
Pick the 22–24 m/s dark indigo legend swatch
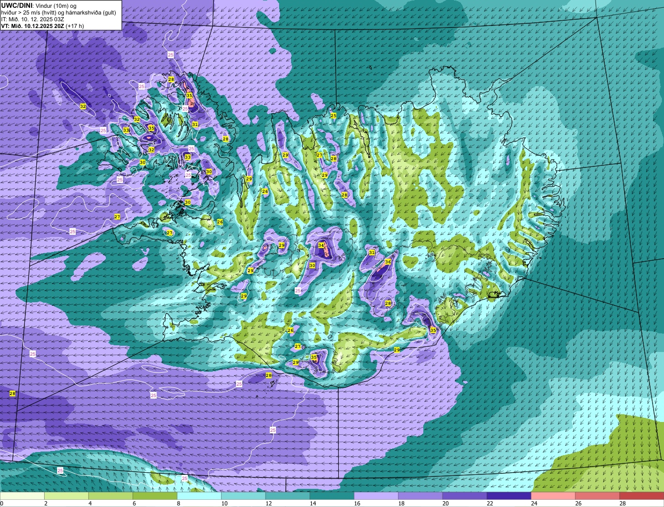[509, 496]
